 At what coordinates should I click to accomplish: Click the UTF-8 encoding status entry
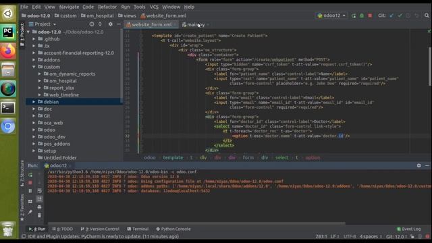tap(350, 236)
